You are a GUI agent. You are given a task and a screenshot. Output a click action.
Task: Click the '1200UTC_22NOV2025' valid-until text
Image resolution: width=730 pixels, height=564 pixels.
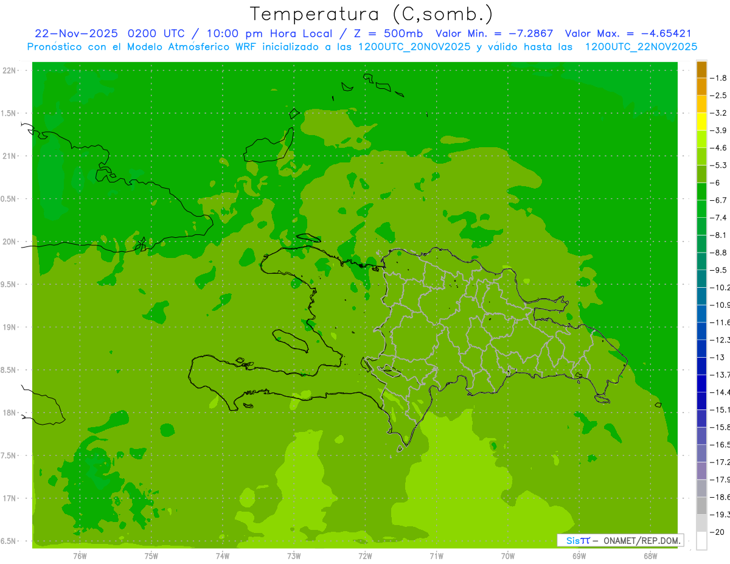click(641, 47)
